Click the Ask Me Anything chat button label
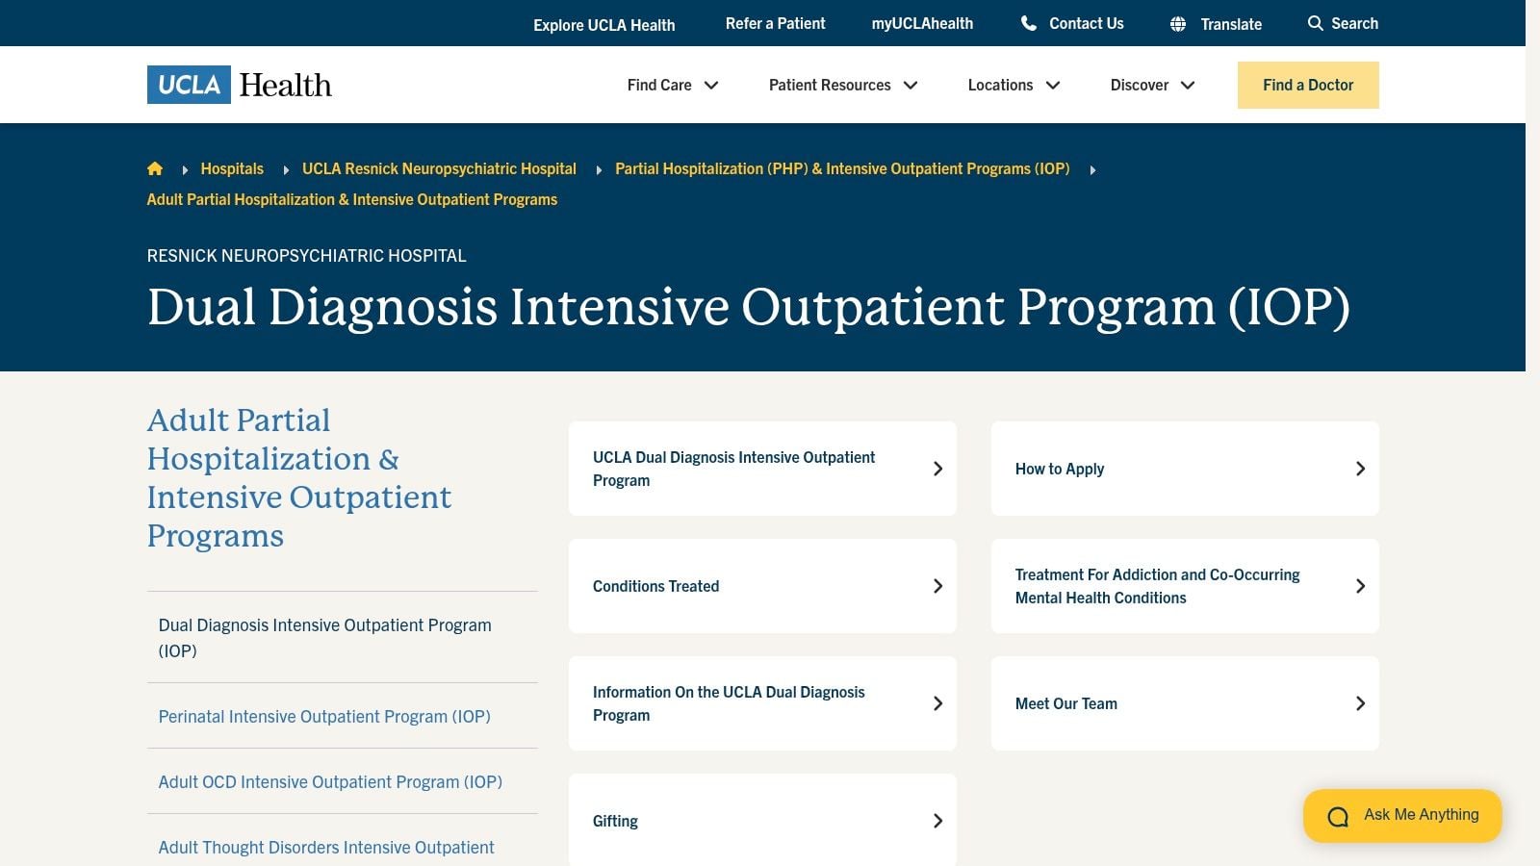 [1422, 814]
